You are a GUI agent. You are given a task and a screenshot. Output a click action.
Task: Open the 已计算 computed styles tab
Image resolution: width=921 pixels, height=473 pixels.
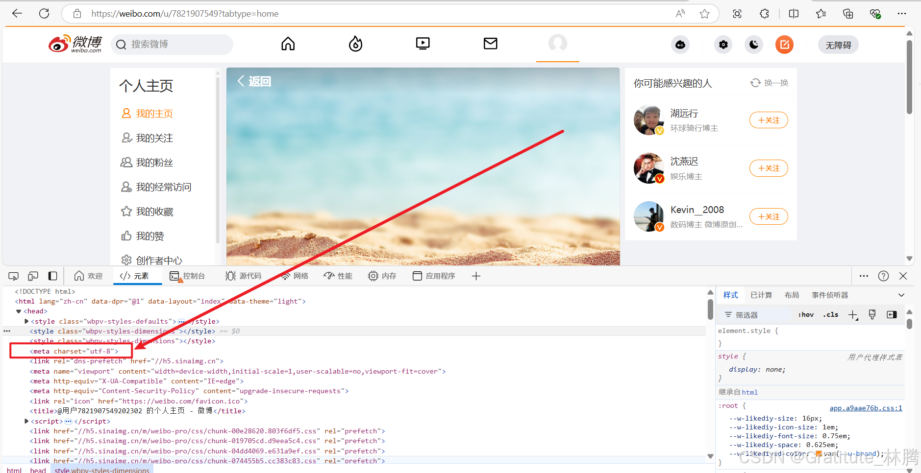[x=761, y=295]
